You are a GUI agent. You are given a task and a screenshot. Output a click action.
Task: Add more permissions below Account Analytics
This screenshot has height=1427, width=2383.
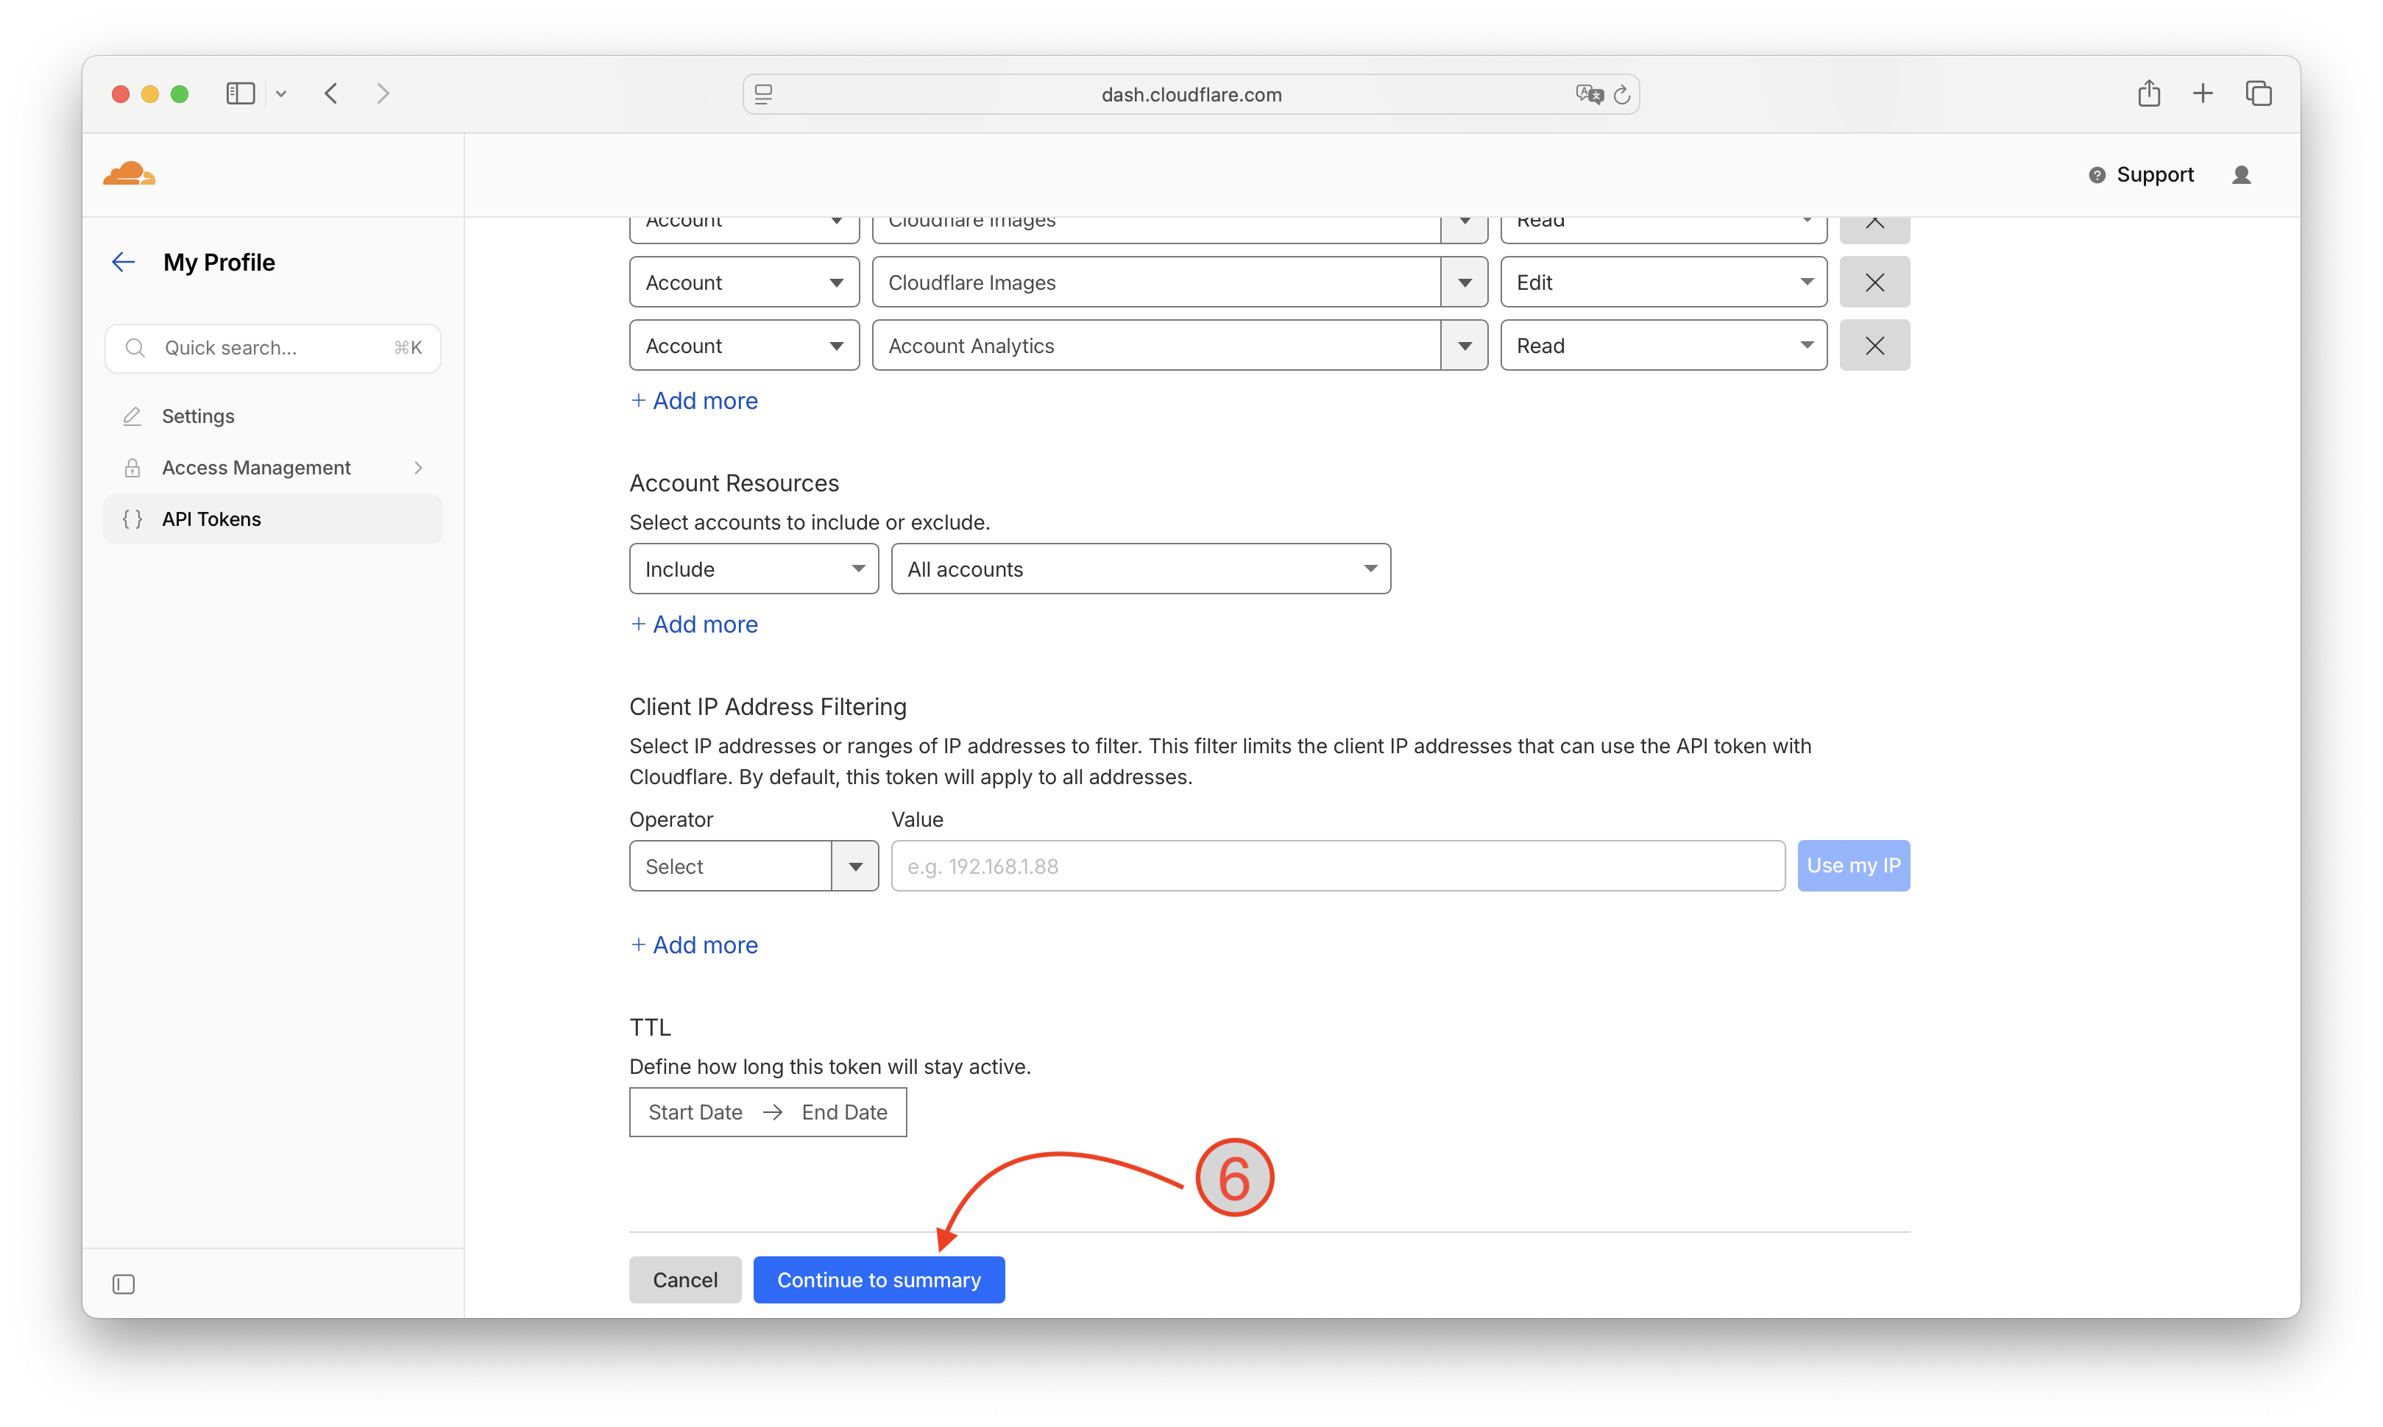tap(694, 401)
